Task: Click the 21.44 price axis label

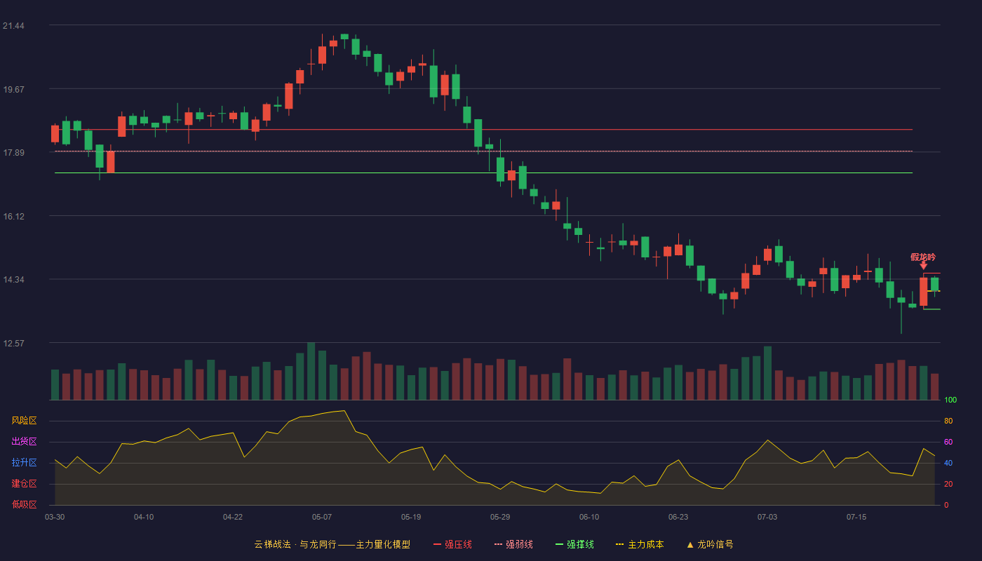Action: (x=13, y=26)
